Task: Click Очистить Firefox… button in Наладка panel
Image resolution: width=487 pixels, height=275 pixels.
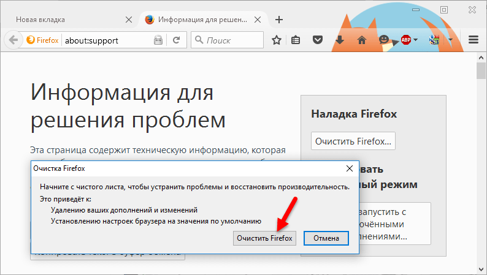Action: click(x=353, y=141)
